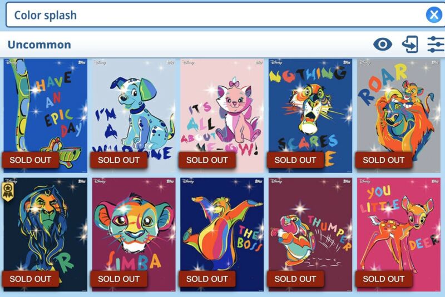Click the award ribbon badge on Scar card
The image size is (445, 297).
tap(8, 192)
